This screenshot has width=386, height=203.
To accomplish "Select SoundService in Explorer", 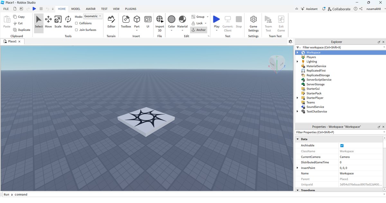I will [315, 107].
